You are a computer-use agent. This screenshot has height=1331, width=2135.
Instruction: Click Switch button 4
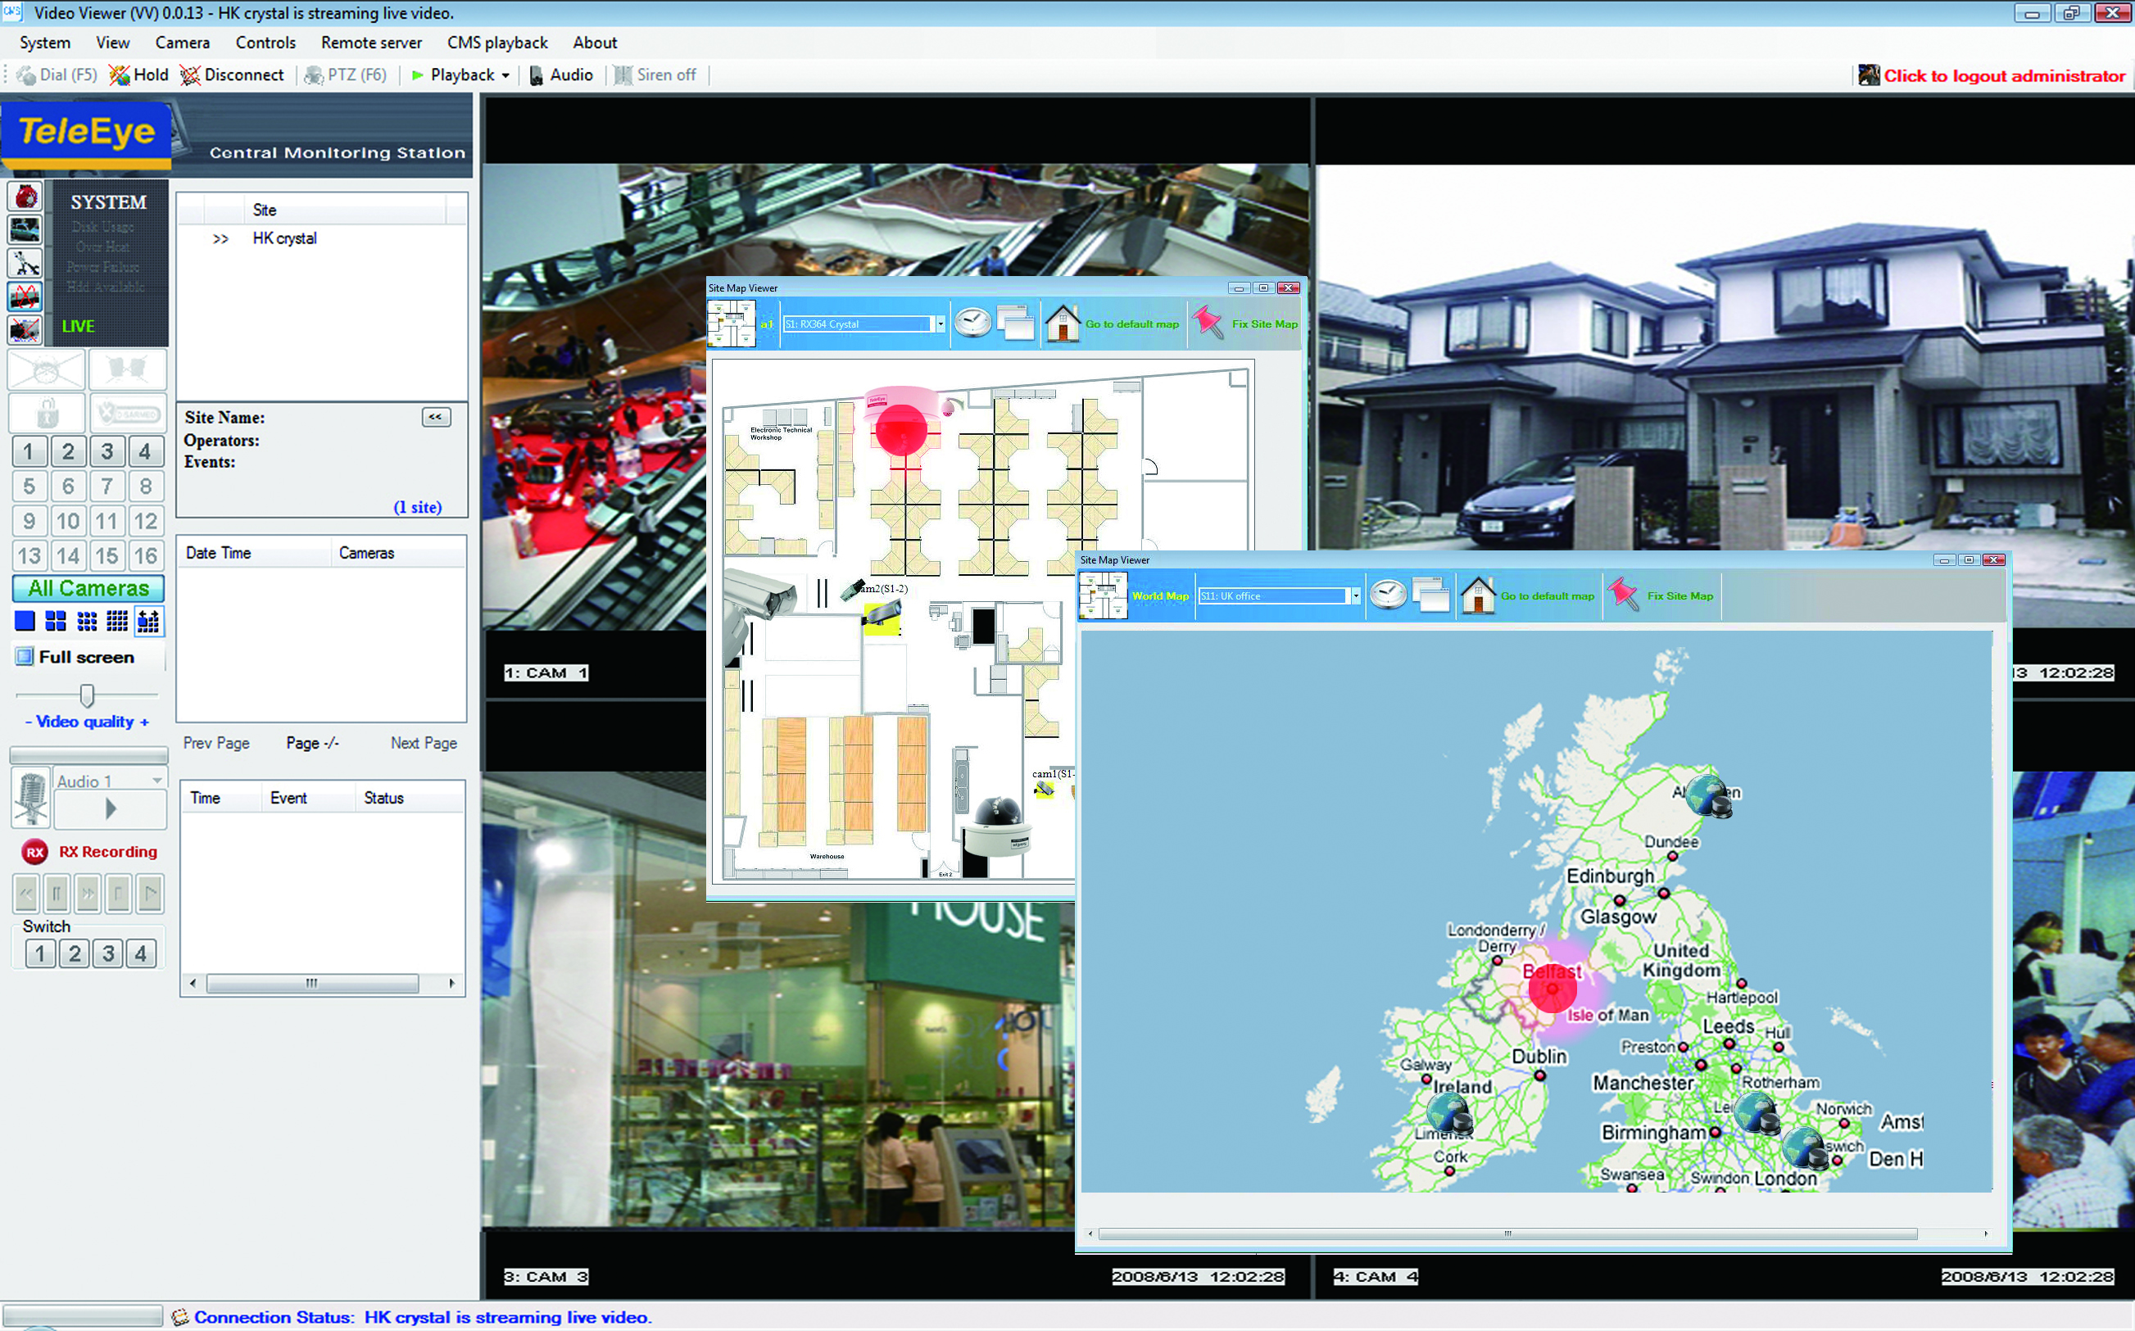[141, 953]
